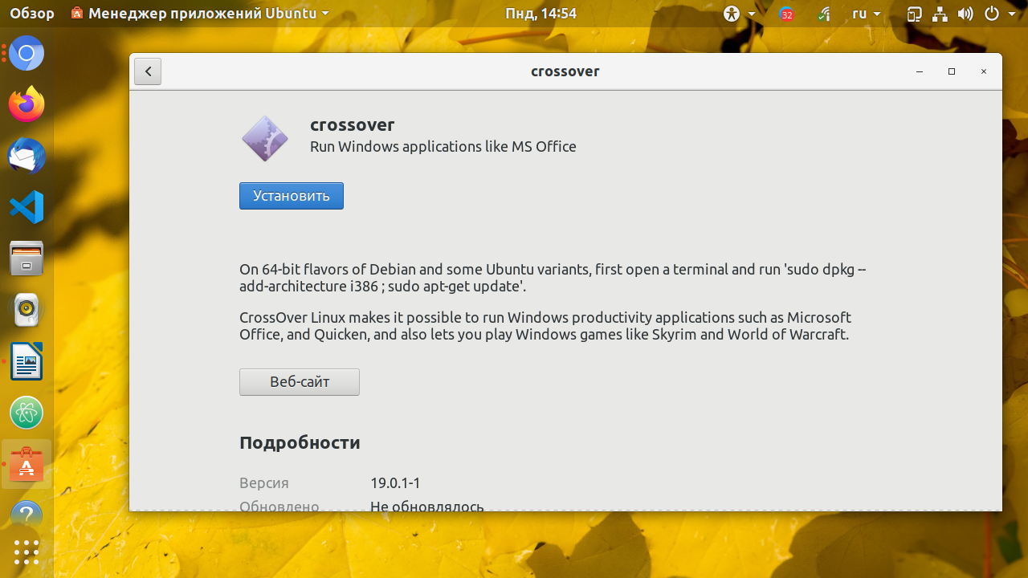This screenshot has width=1028, height=578.
Task: Click the green antenna tray icon
Action: pyautogui.click(x=825, y=14)
